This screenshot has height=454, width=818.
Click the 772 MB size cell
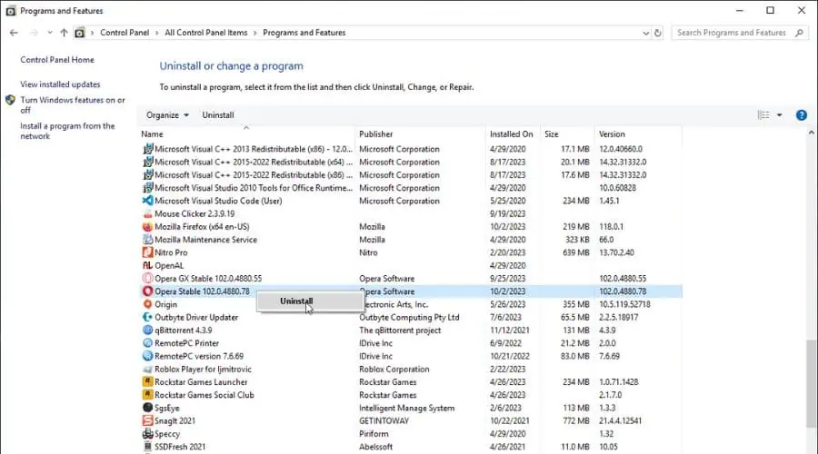[x=576, y=420]
